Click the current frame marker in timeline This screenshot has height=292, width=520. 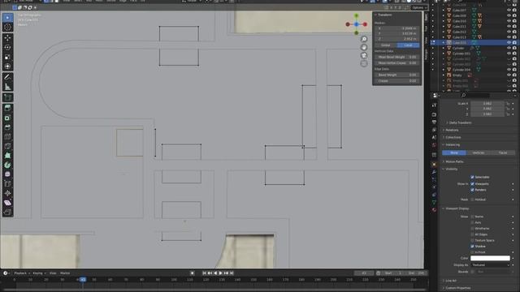click(x=83, y=280)
